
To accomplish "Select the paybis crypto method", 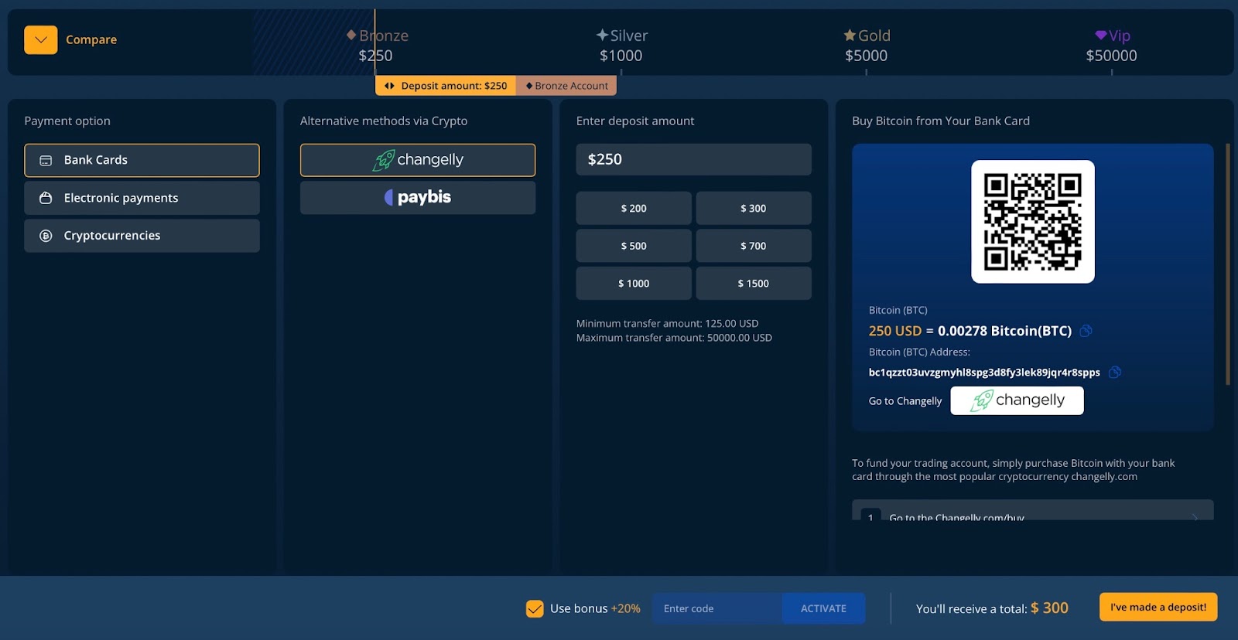I will tap(418, 198).
